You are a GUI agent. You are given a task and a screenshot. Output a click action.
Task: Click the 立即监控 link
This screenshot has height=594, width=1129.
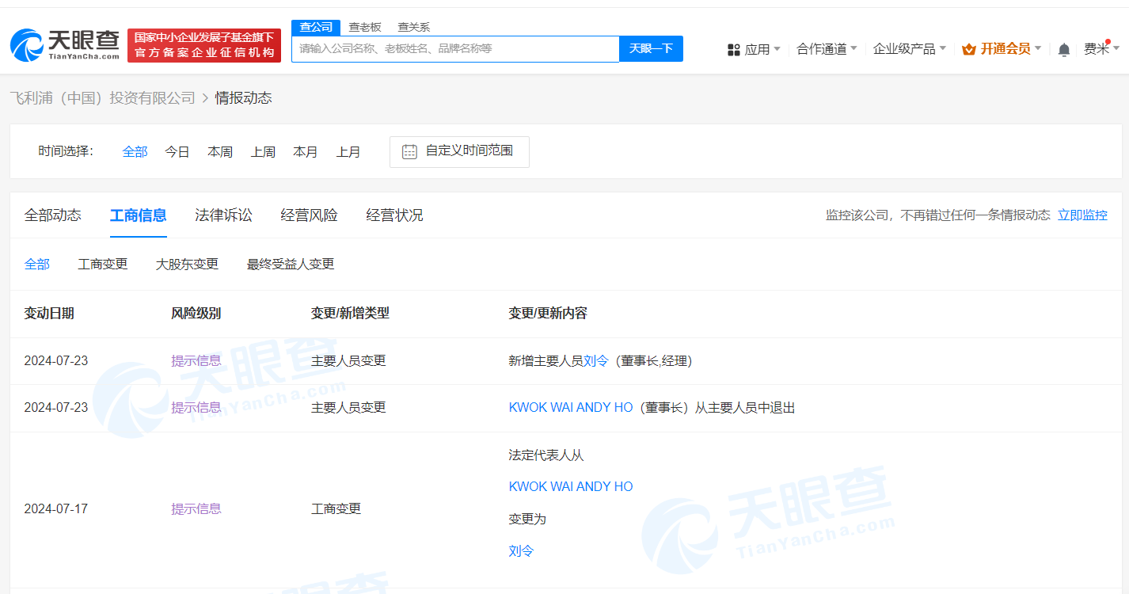tap(1082, 215)
